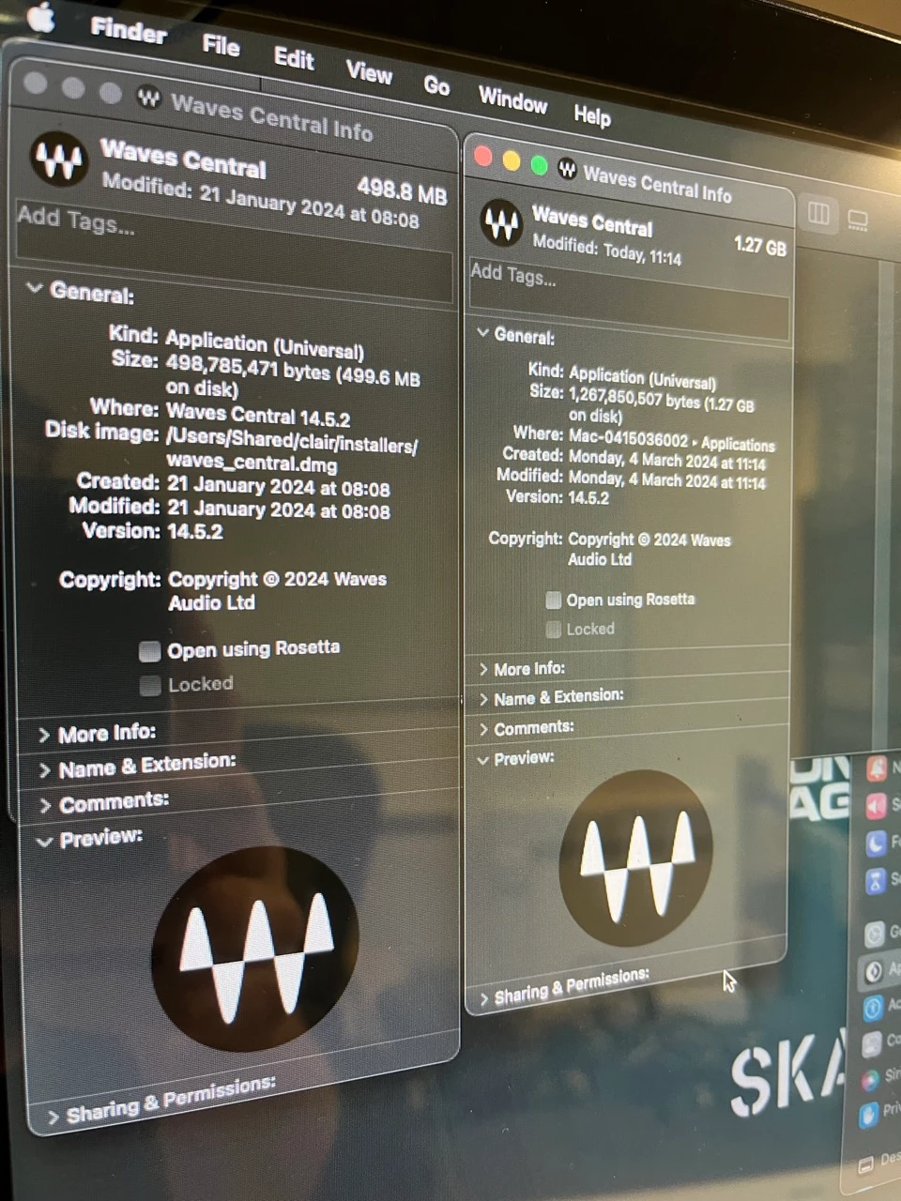901x1201 pixels.
Task: Open the File menu
Action: [x=221, y=44]
